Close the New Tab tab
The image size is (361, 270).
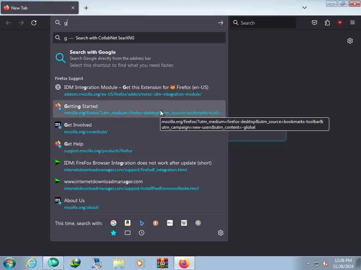coord(73,8)
